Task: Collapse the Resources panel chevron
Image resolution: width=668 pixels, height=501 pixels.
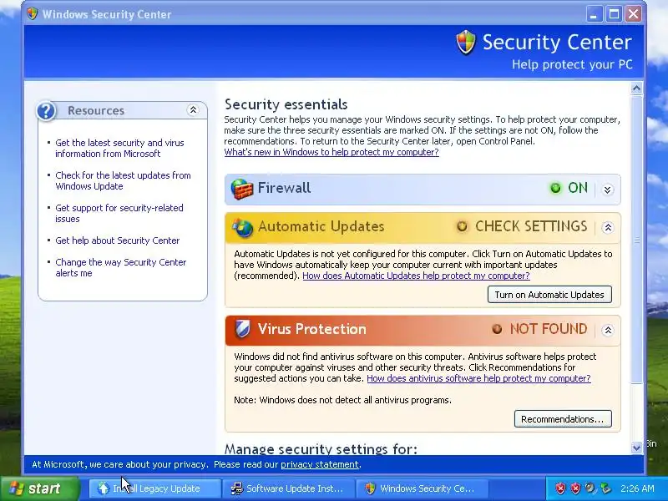Action: [193, 110]
